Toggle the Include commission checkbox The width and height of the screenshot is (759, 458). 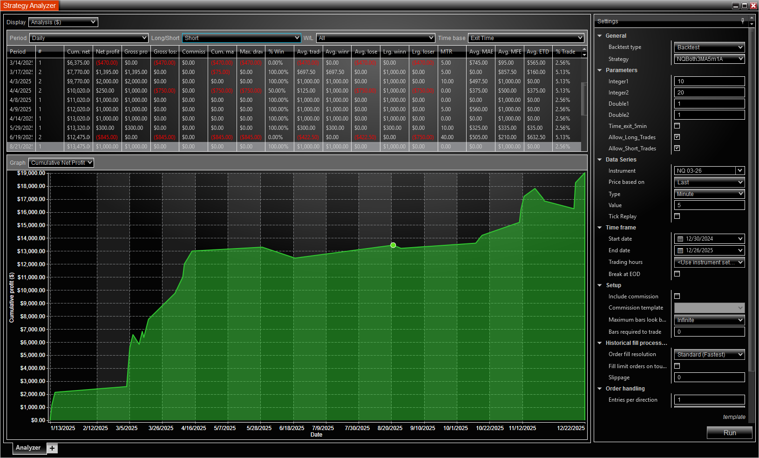coord(677,296)
